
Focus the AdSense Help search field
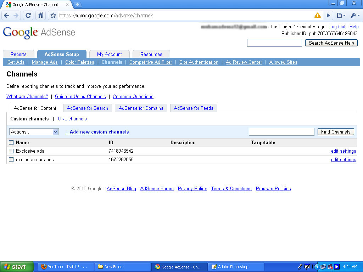click(x=275, y=43)
